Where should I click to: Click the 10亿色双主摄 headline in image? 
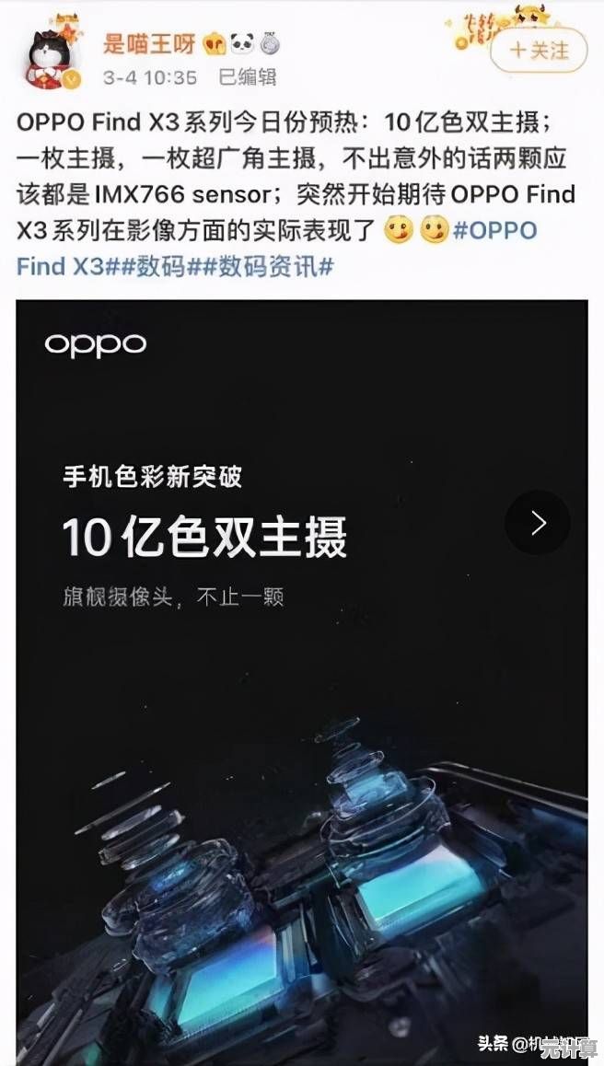(x=204, y=537)
